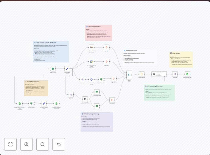This screenshot has height=155, width=210.
Task: Click the GitHub Activity Filtering note
Action: [x=97, y=122]
